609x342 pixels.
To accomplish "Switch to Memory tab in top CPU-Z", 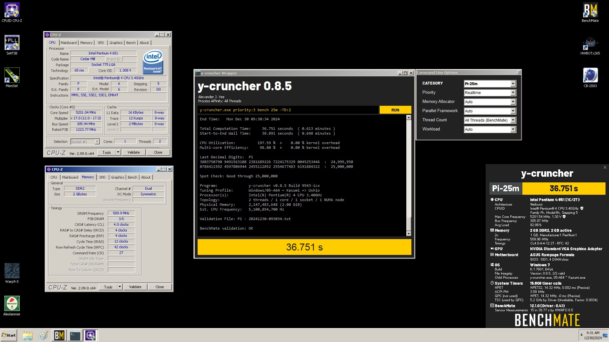I will 86,43.
